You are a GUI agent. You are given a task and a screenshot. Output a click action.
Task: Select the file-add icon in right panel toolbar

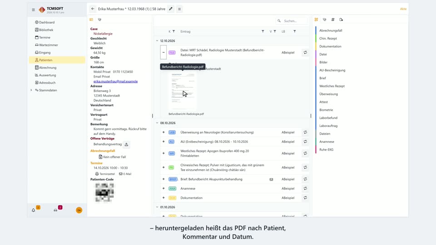[341, 20]
